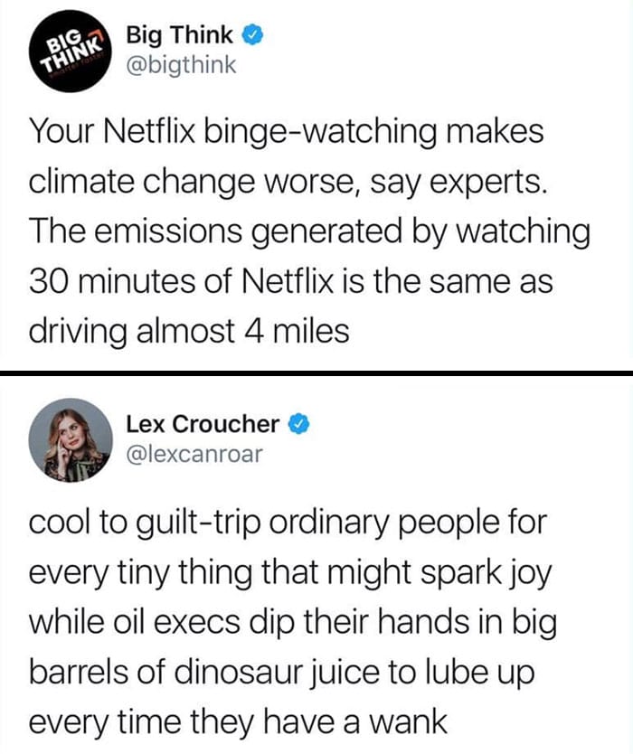Open Lex Croucher's profile photo
The image size is (633, 754).
71,439
